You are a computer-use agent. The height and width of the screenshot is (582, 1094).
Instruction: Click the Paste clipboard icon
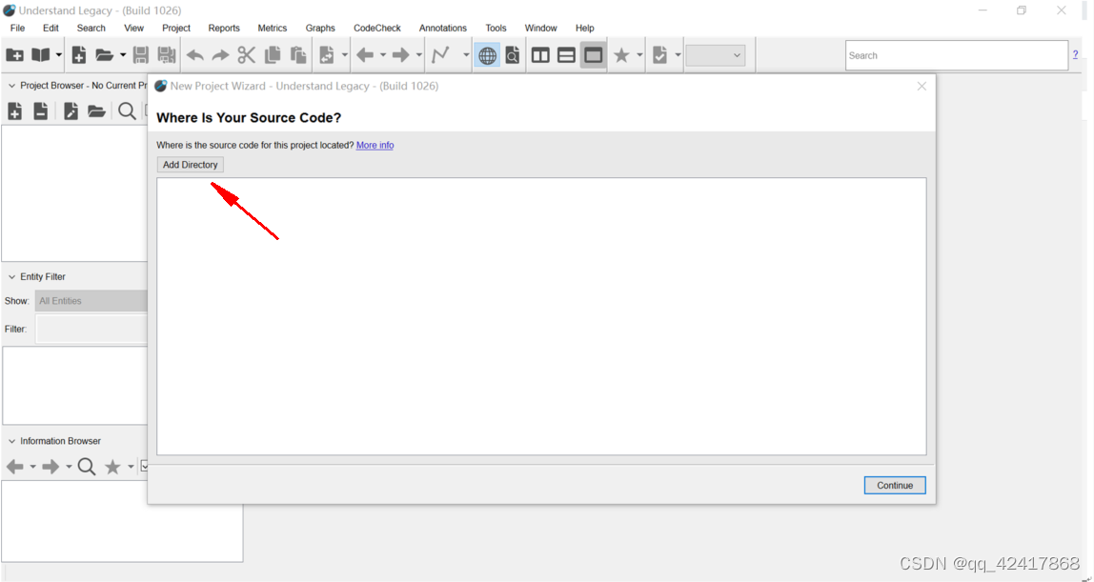point(298,55)
